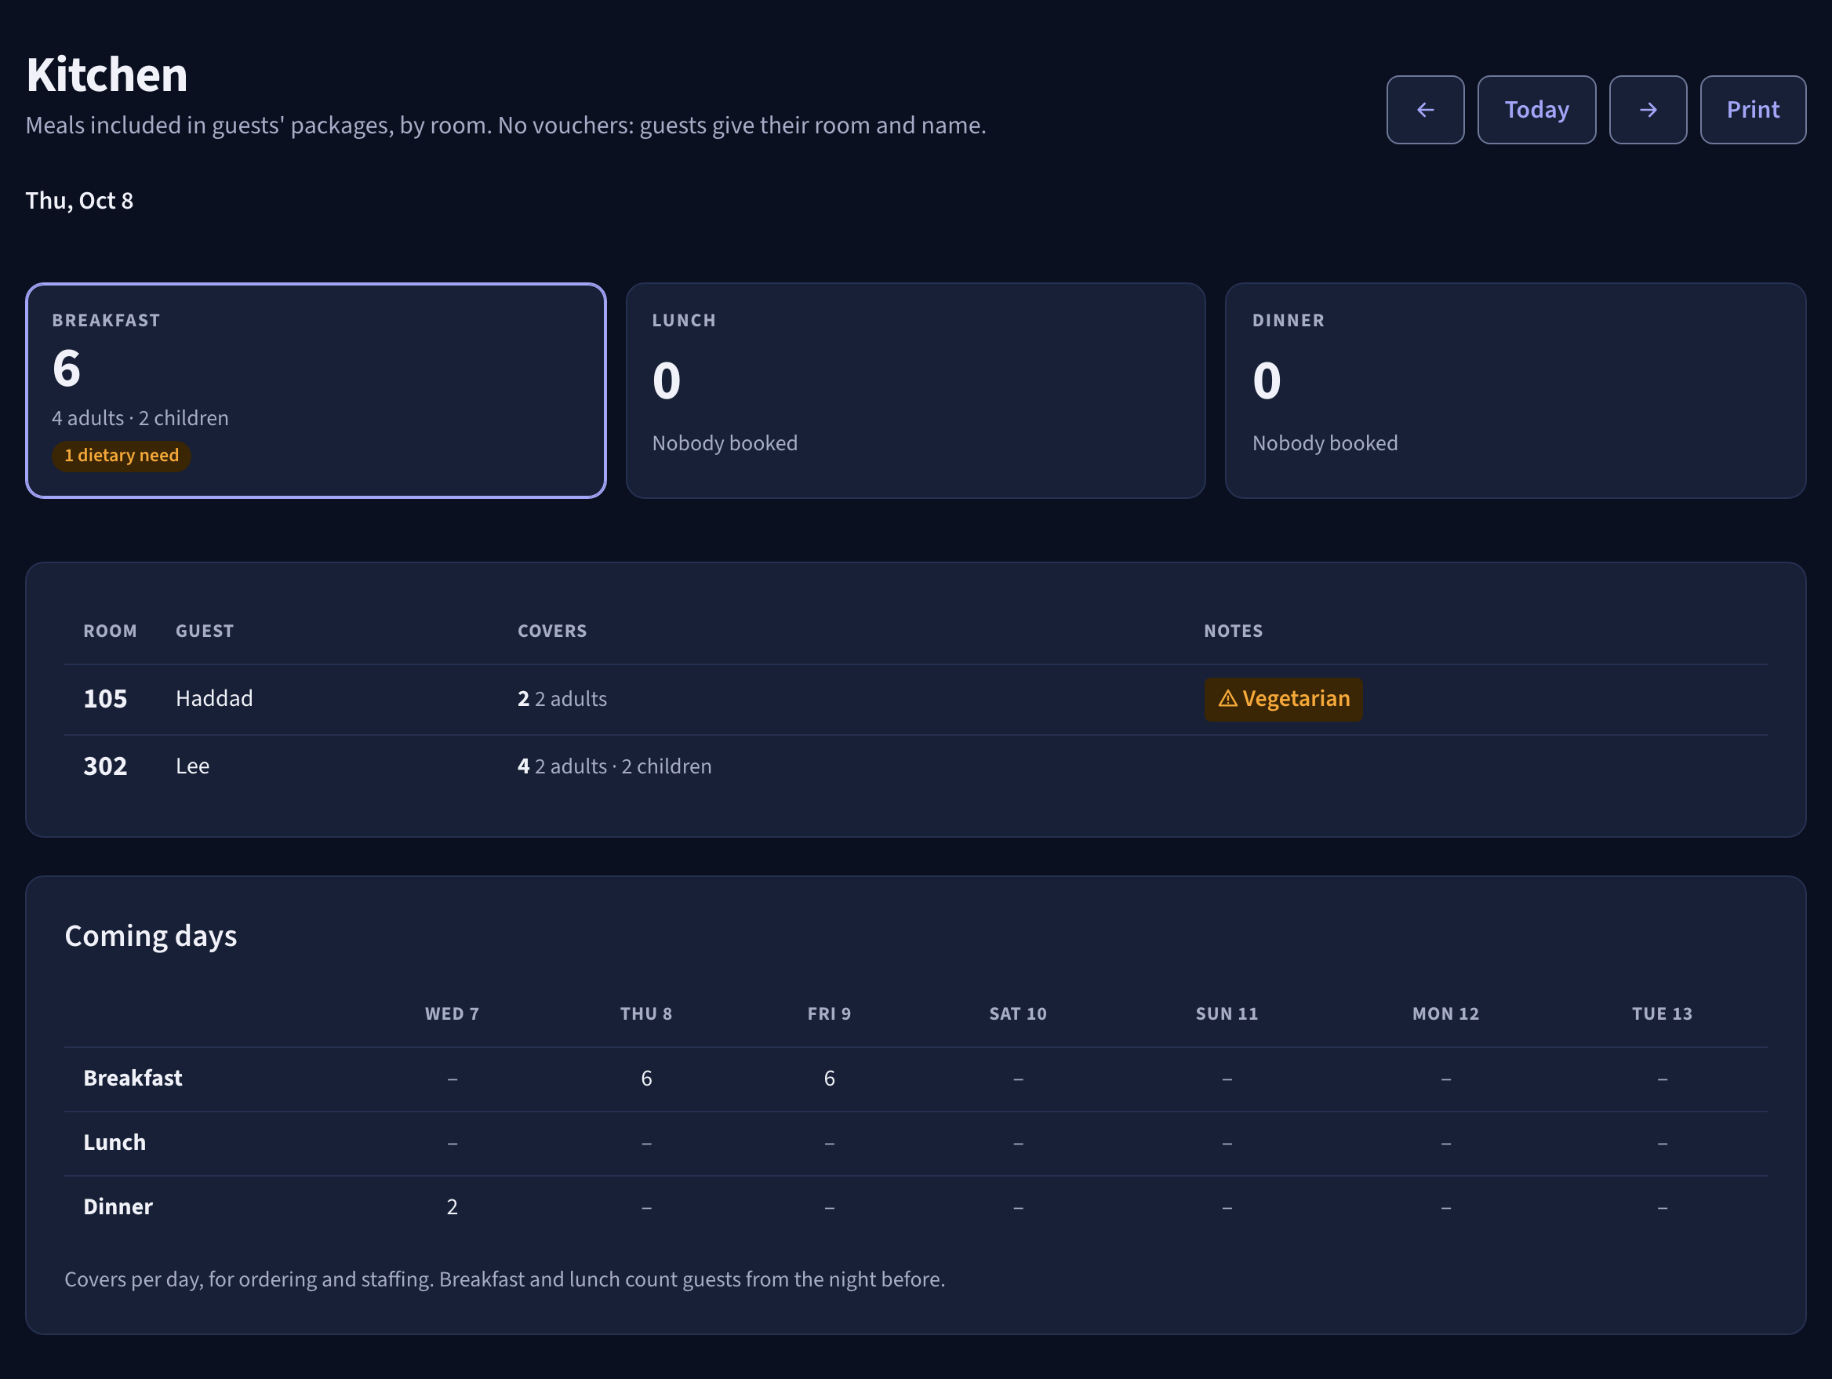Click '2 adults' covers for Haddad
This screenshot has width=1832, height=1379.
pos(571,699)
